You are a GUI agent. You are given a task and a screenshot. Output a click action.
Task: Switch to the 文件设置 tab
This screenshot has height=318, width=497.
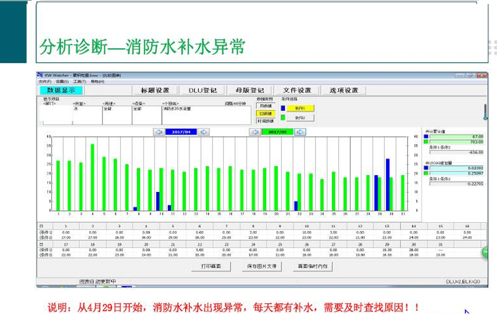[x=297, y=90]
